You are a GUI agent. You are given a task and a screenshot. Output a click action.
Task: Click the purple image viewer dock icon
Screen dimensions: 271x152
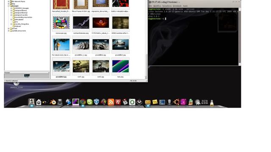tap(76, 102)
